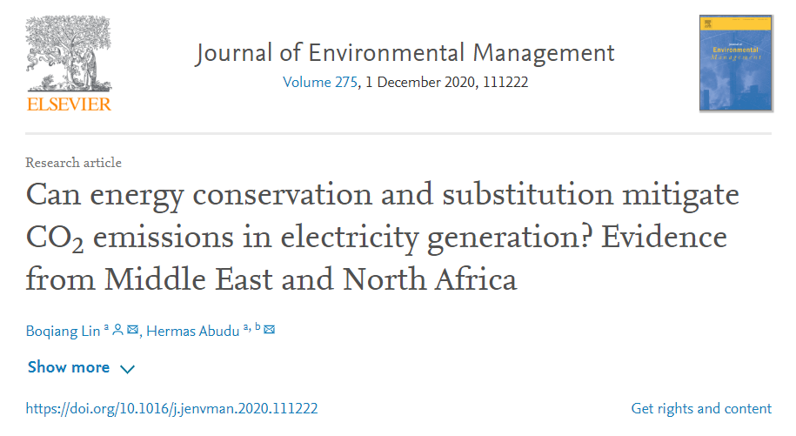Click the Elsevier tree logo
Screen dimensions: 796x436
pos(69,54)
